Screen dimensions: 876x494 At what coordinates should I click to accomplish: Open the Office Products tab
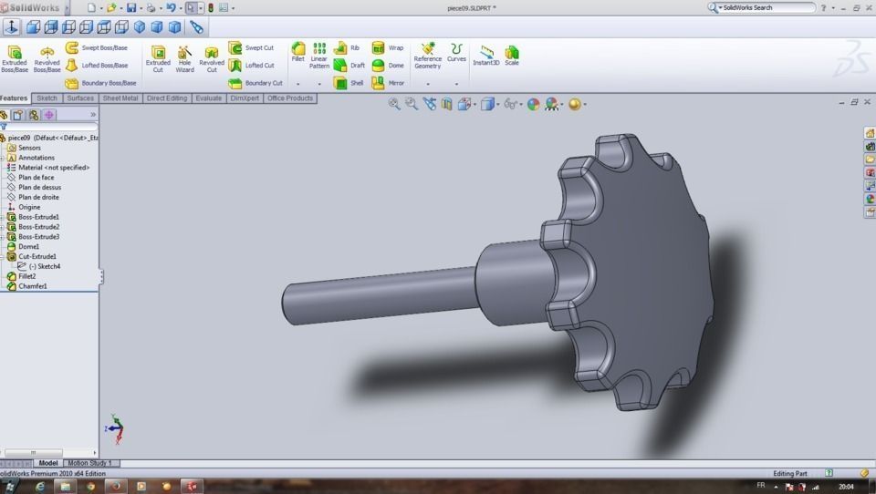point(290,98)
